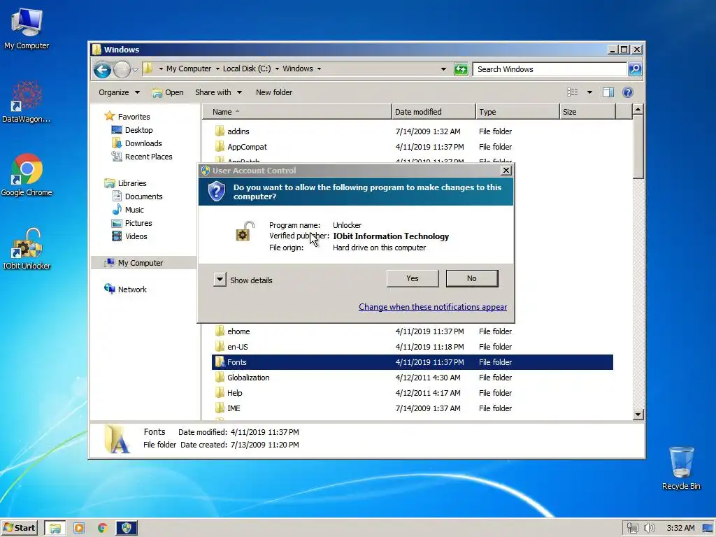Screen dimensions: 716x537
Task: Open the Recycle Bin desktop icon
Action: (681, 468)
